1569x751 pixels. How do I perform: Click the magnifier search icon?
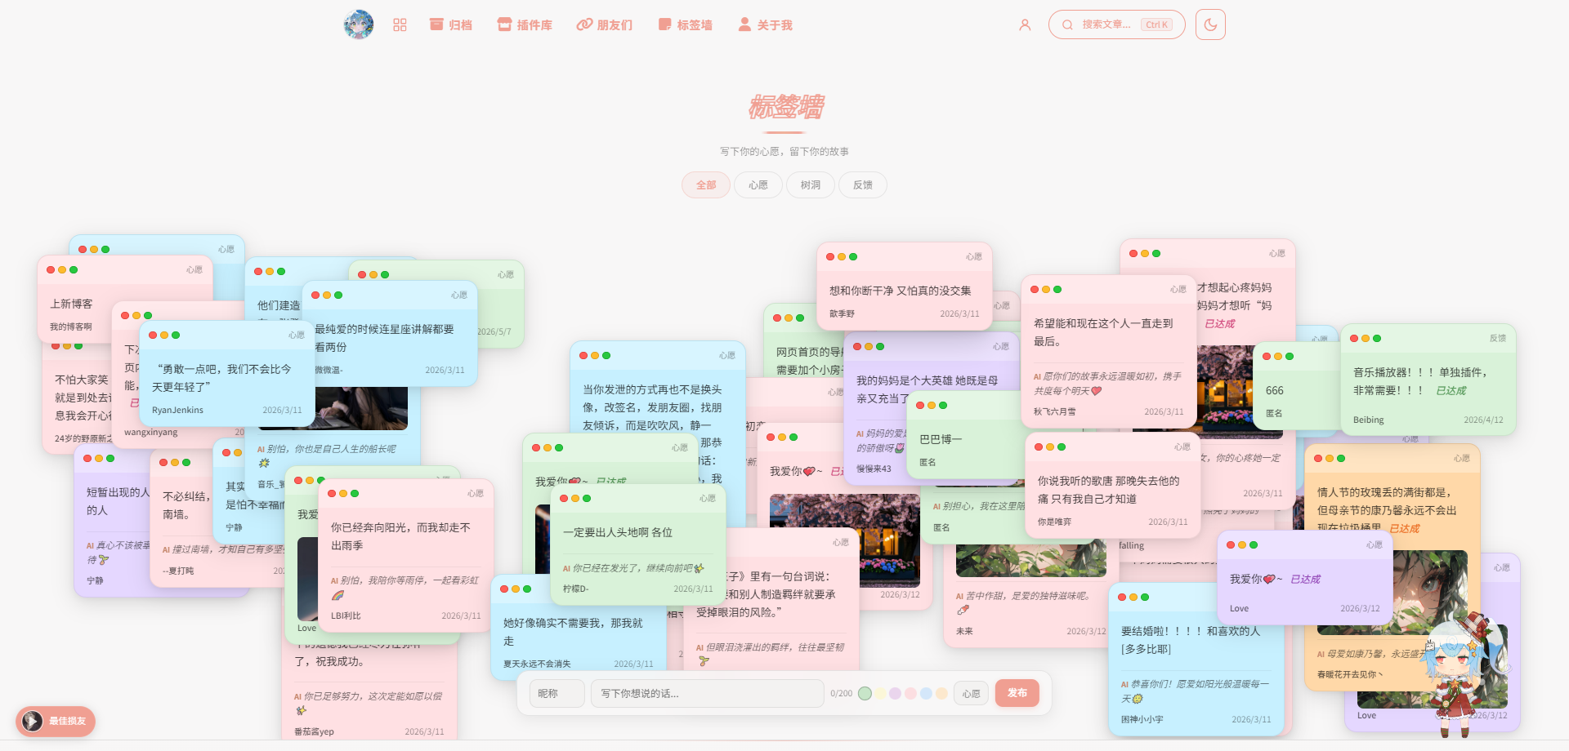[1067, 25]
